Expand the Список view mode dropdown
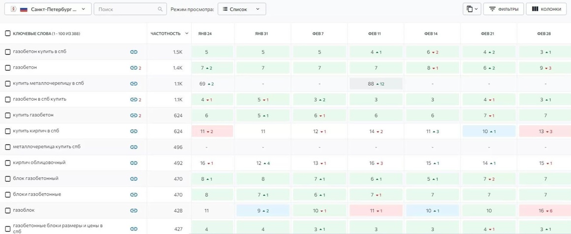The width and height of the screenshot is (571, 234). pos(242,9)
